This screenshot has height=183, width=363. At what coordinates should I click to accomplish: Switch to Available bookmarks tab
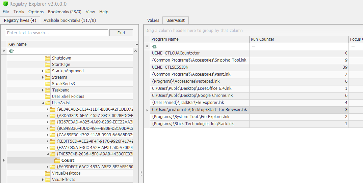(70, 21)
